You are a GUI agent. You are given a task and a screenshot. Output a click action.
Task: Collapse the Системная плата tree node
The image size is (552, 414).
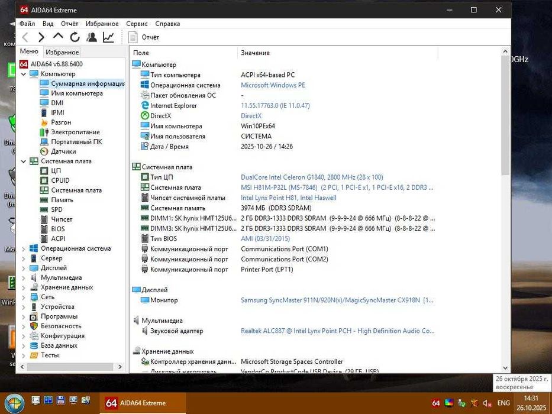point(24,161)
